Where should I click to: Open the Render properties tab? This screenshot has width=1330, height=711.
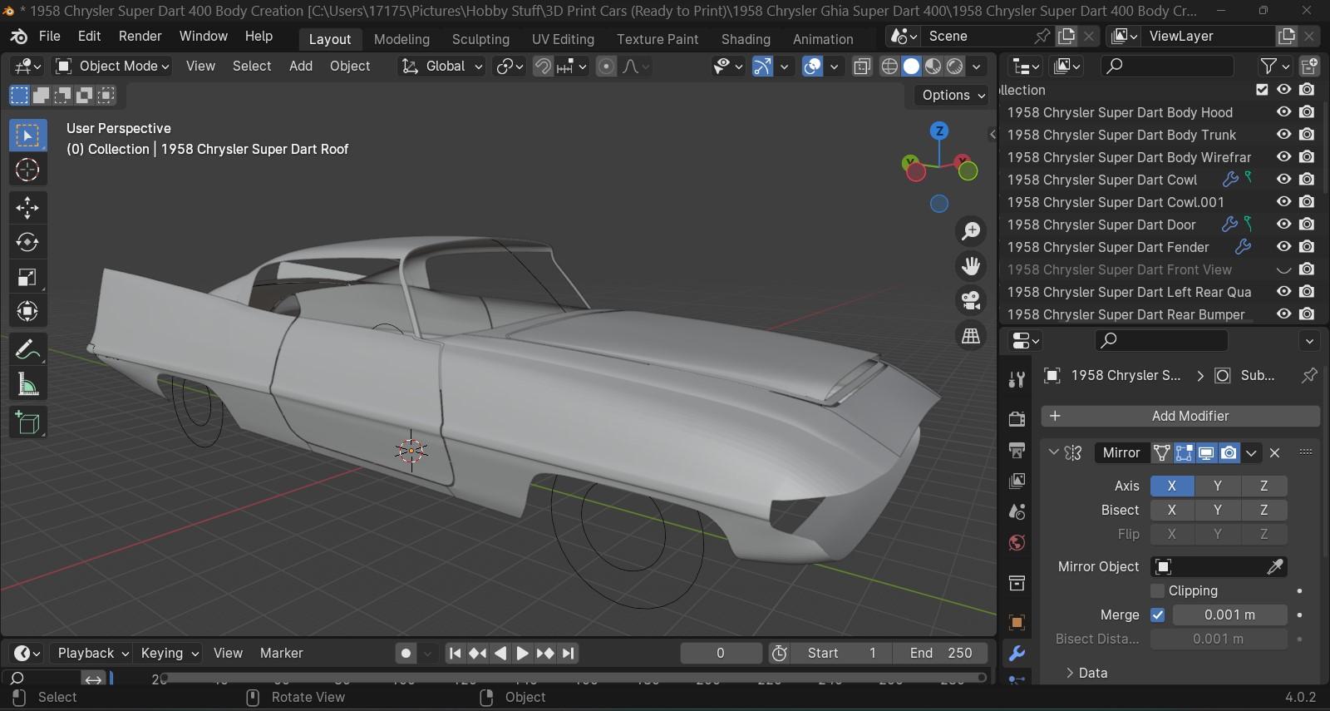coord(1017,418)
